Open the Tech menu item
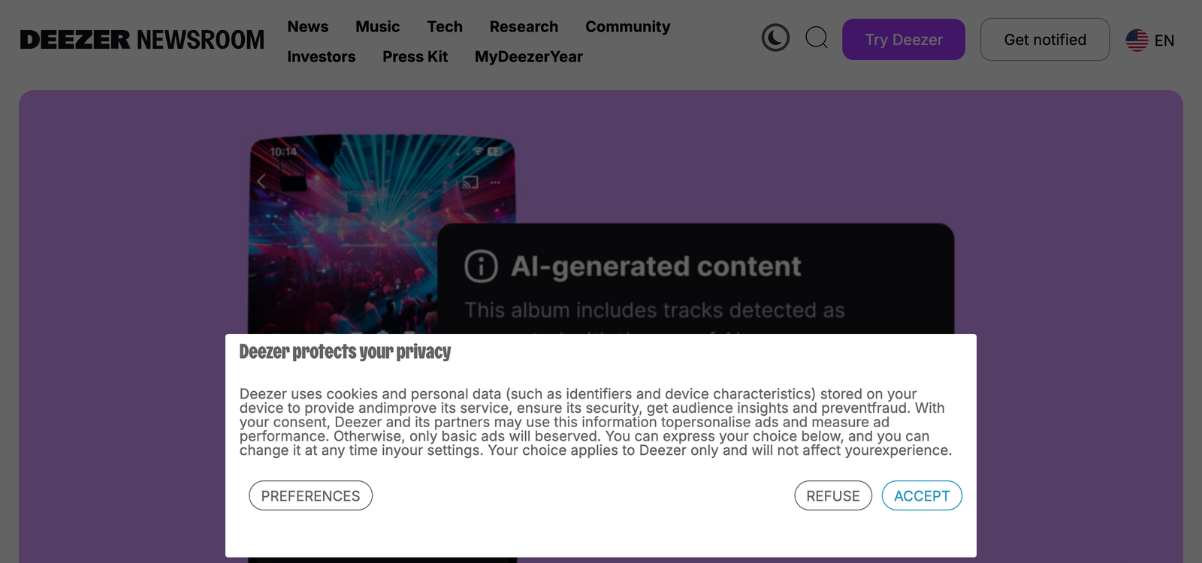 (x=445, y=26)
